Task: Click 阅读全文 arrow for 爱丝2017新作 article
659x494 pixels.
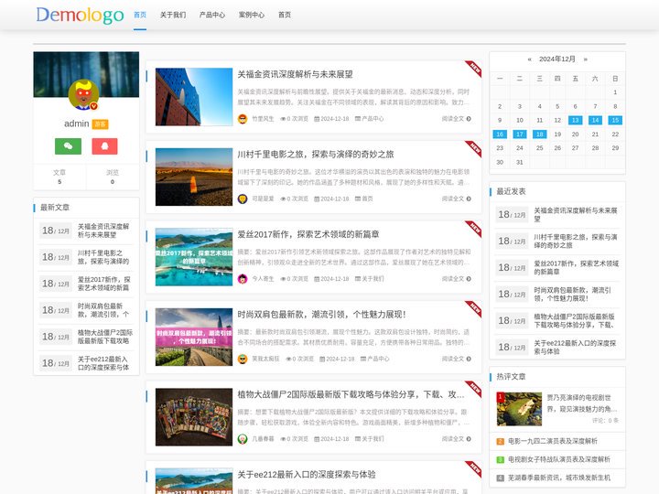Action: 456,278
